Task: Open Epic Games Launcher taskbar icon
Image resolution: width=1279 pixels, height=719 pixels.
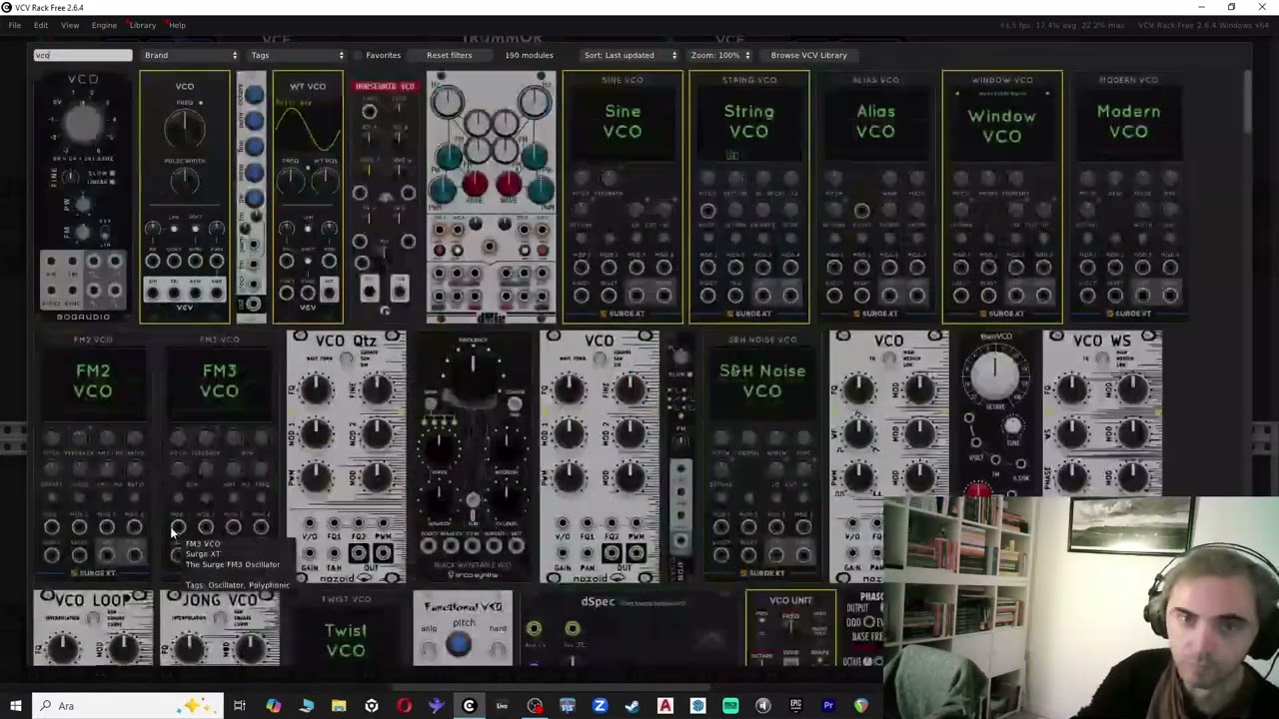Action: pyautogui.click(x=795, y=706)
